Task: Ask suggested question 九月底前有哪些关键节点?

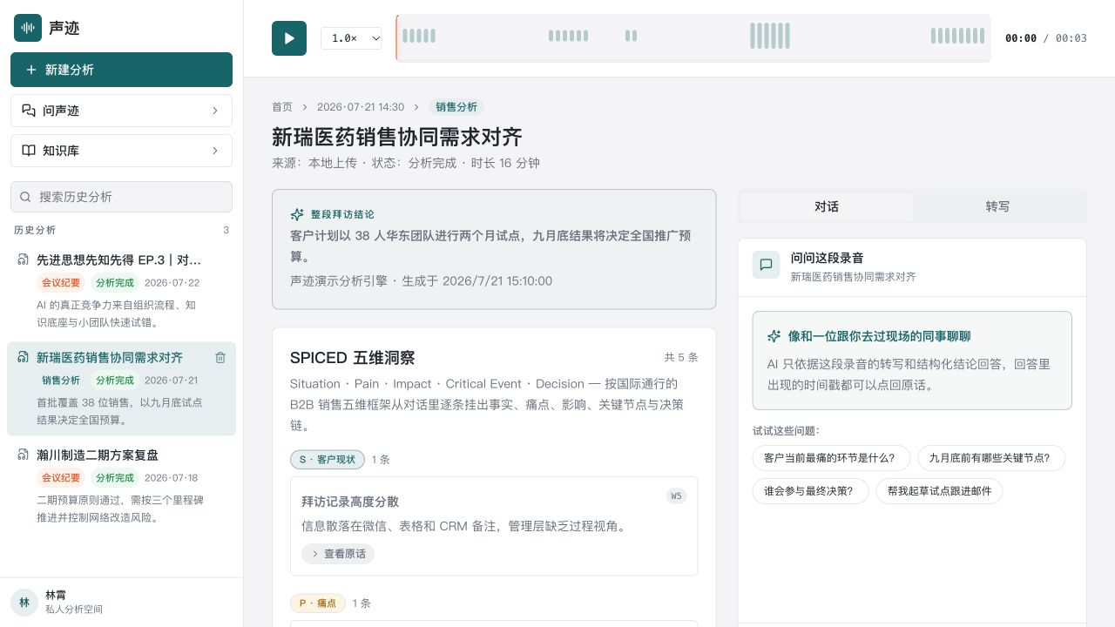Action: tap(991, 457)
